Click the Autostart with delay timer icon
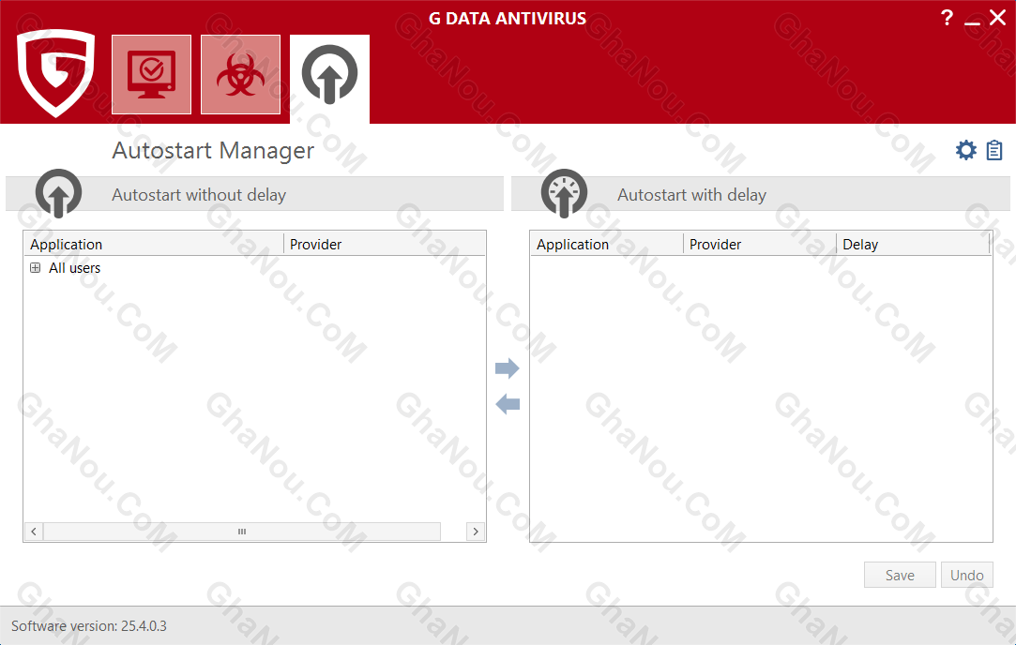The width and height of the screenshot is (1016, 645). click(564, 193)
